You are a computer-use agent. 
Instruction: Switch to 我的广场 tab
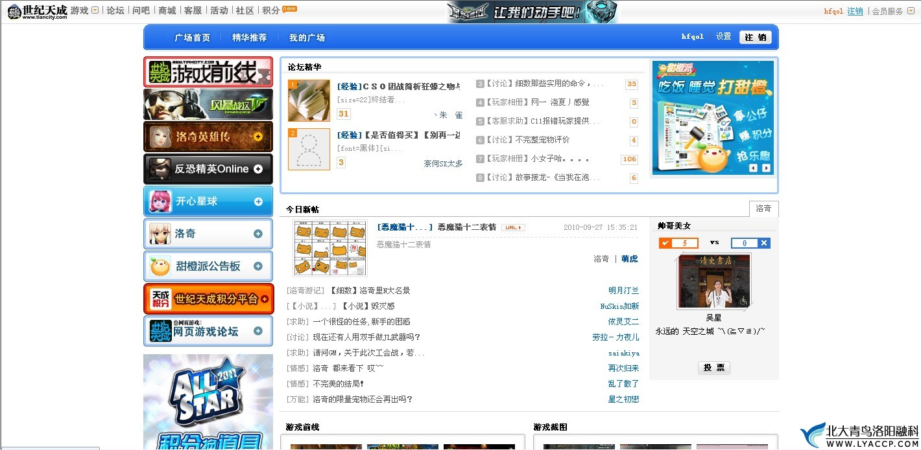tap(307, 38)
